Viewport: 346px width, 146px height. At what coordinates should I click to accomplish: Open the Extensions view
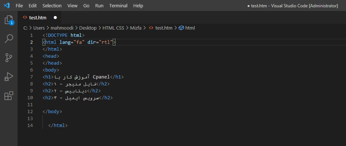[9, 96]
